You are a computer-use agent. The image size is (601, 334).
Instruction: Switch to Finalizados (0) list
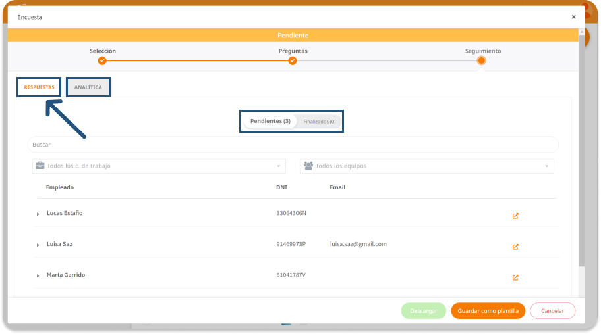tap(320, 122)
